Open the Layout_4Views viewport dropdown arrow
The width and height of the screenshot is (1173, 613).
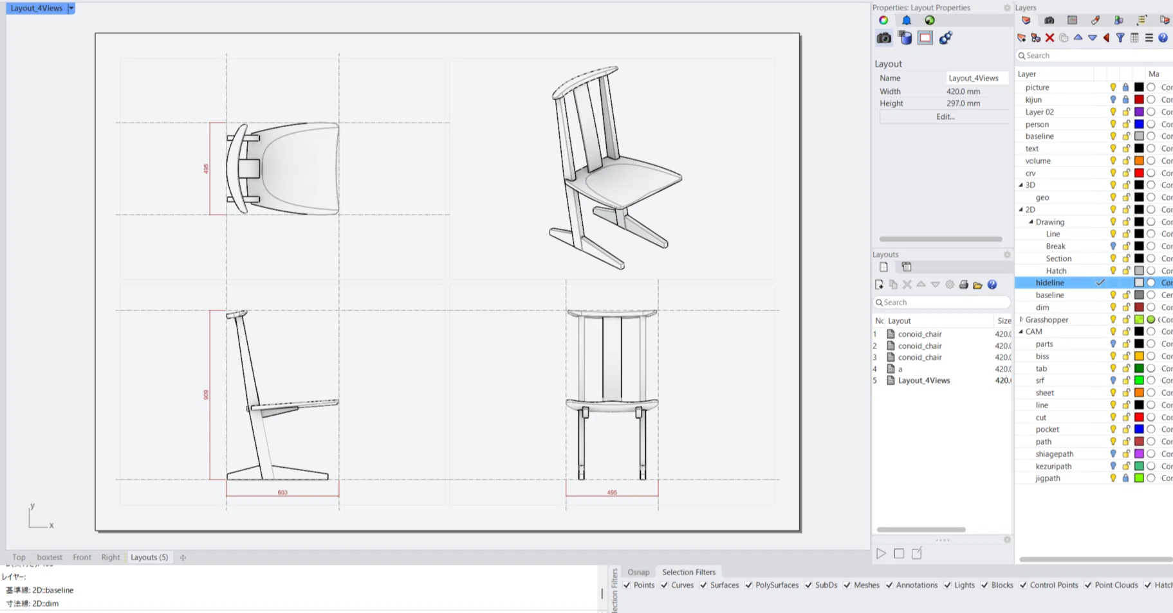[71, 8]
